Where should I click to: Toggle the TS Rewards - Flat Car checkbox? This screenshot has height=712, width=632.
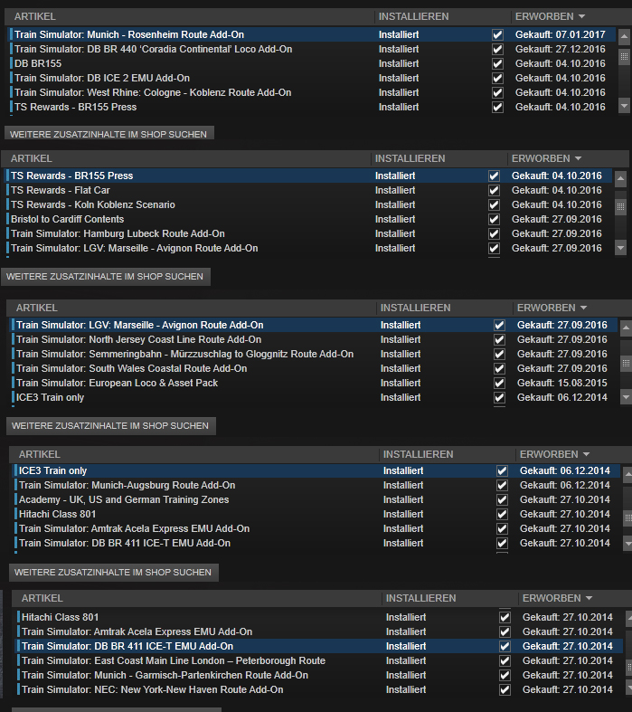click(494, 190)
